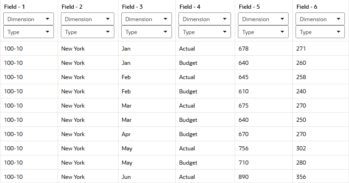Viewport: 349px width, 183px height.
Task: Select cell with value 240
Action: (320, 91)
